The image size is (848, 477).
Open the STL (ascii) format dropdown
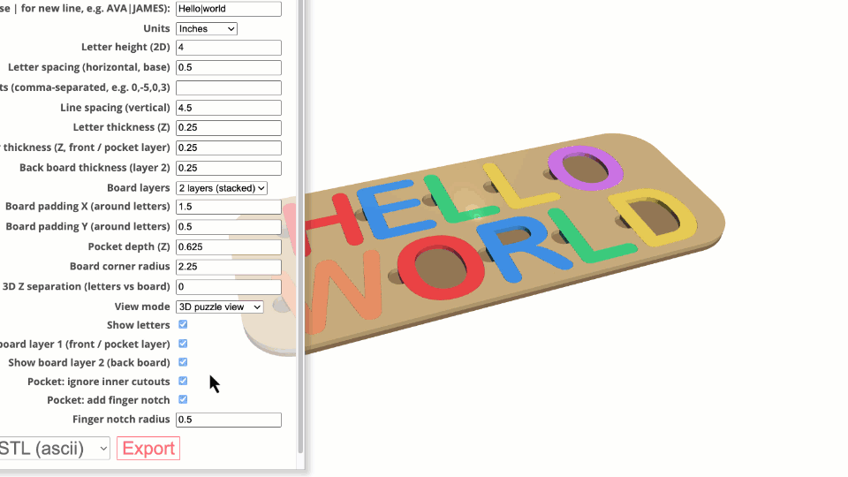click(53, 448)
